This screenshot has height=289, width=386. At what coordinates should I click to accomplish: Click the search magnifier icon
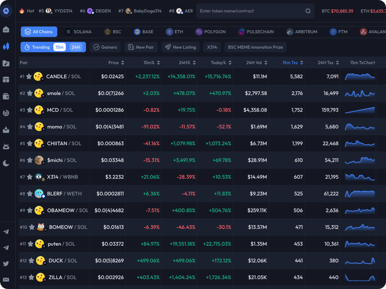tap(308, 11)
